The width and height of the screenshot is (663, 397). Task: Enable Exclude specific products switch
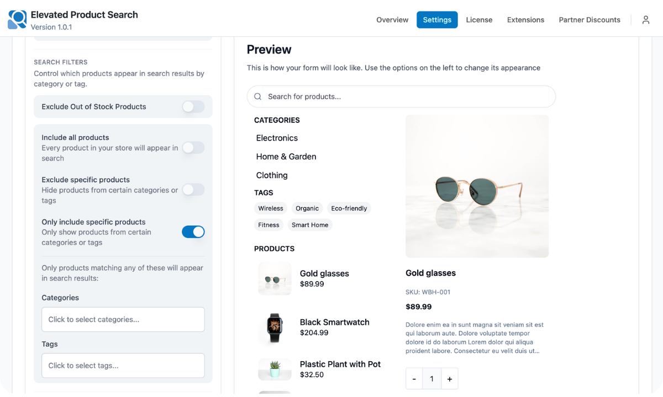193,190
